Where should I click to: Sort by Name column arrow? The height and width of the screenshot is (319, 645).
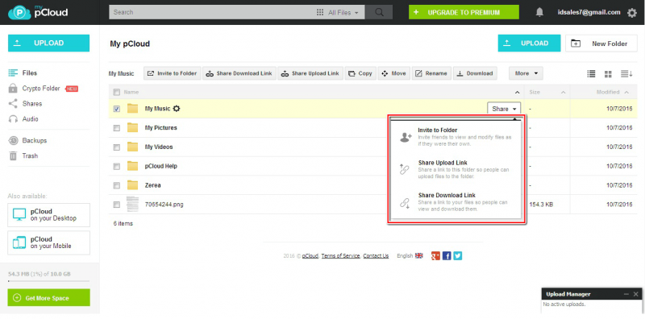tap(517, 92)
